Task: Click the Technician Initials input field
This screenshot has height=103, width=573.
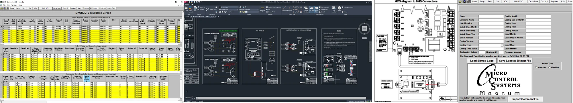Action: point(482,52)
